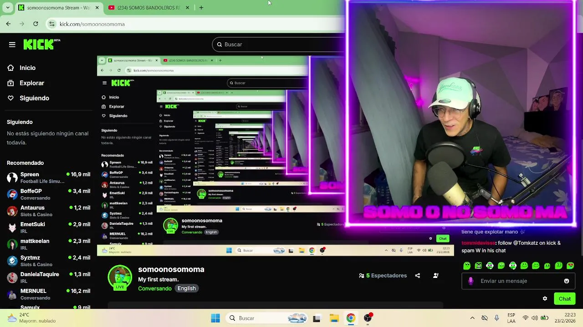The width and height of the screenshot is (583, 327).
Task: Click Antaurus' round avatar image
Action: [12, 211]
